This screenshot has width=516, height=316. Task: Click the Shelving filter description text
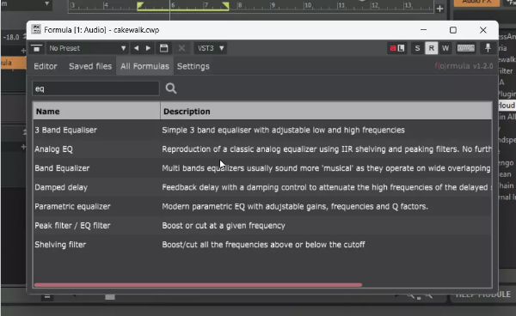(x=263, y=245)
